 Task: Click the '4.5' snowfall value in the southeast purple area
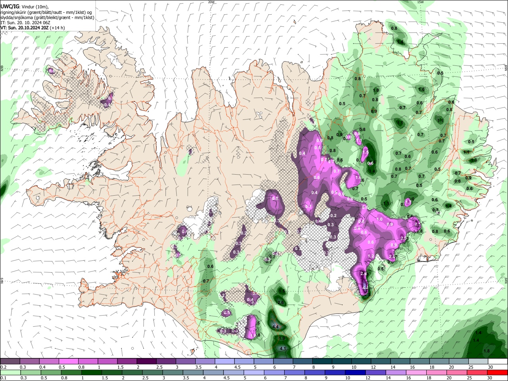(x=366, y=288)
